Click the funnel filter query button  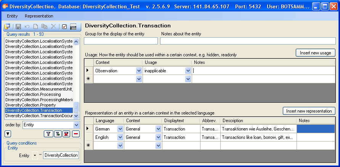[x=48, y=134]
